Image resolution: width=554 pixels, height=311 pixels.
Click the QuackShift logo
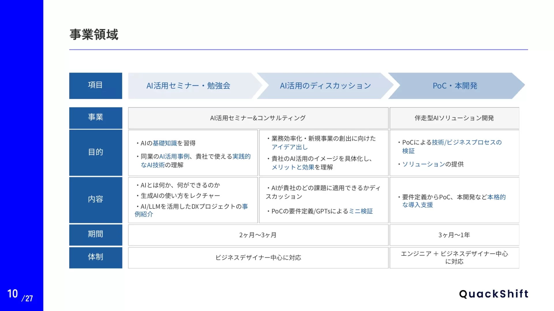coord(493,294)
